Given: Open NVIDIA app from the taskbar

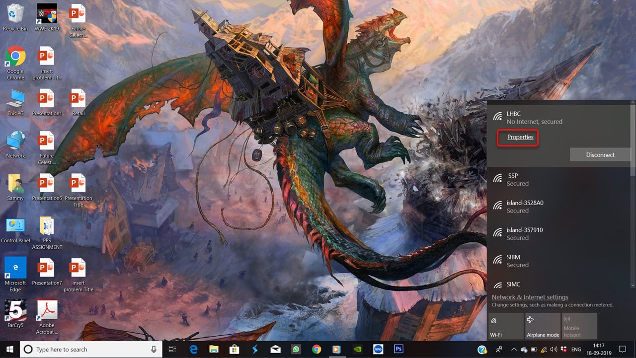Looking at the screenshot, I should 357,349.
